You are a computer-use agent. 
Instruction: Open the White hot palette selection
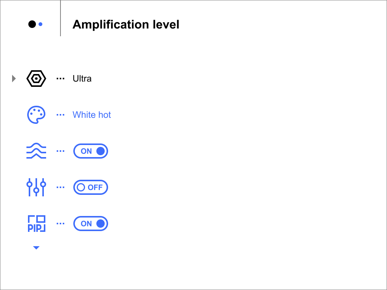[x=91, y=115]
